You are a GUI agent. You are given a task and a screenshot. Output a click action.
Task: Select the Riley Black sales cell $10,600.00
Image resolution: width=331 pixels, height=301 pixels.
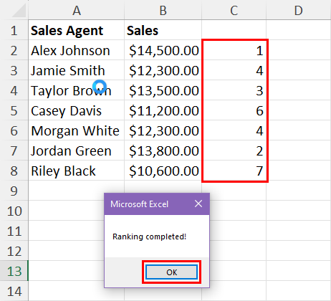click(163, 171)
